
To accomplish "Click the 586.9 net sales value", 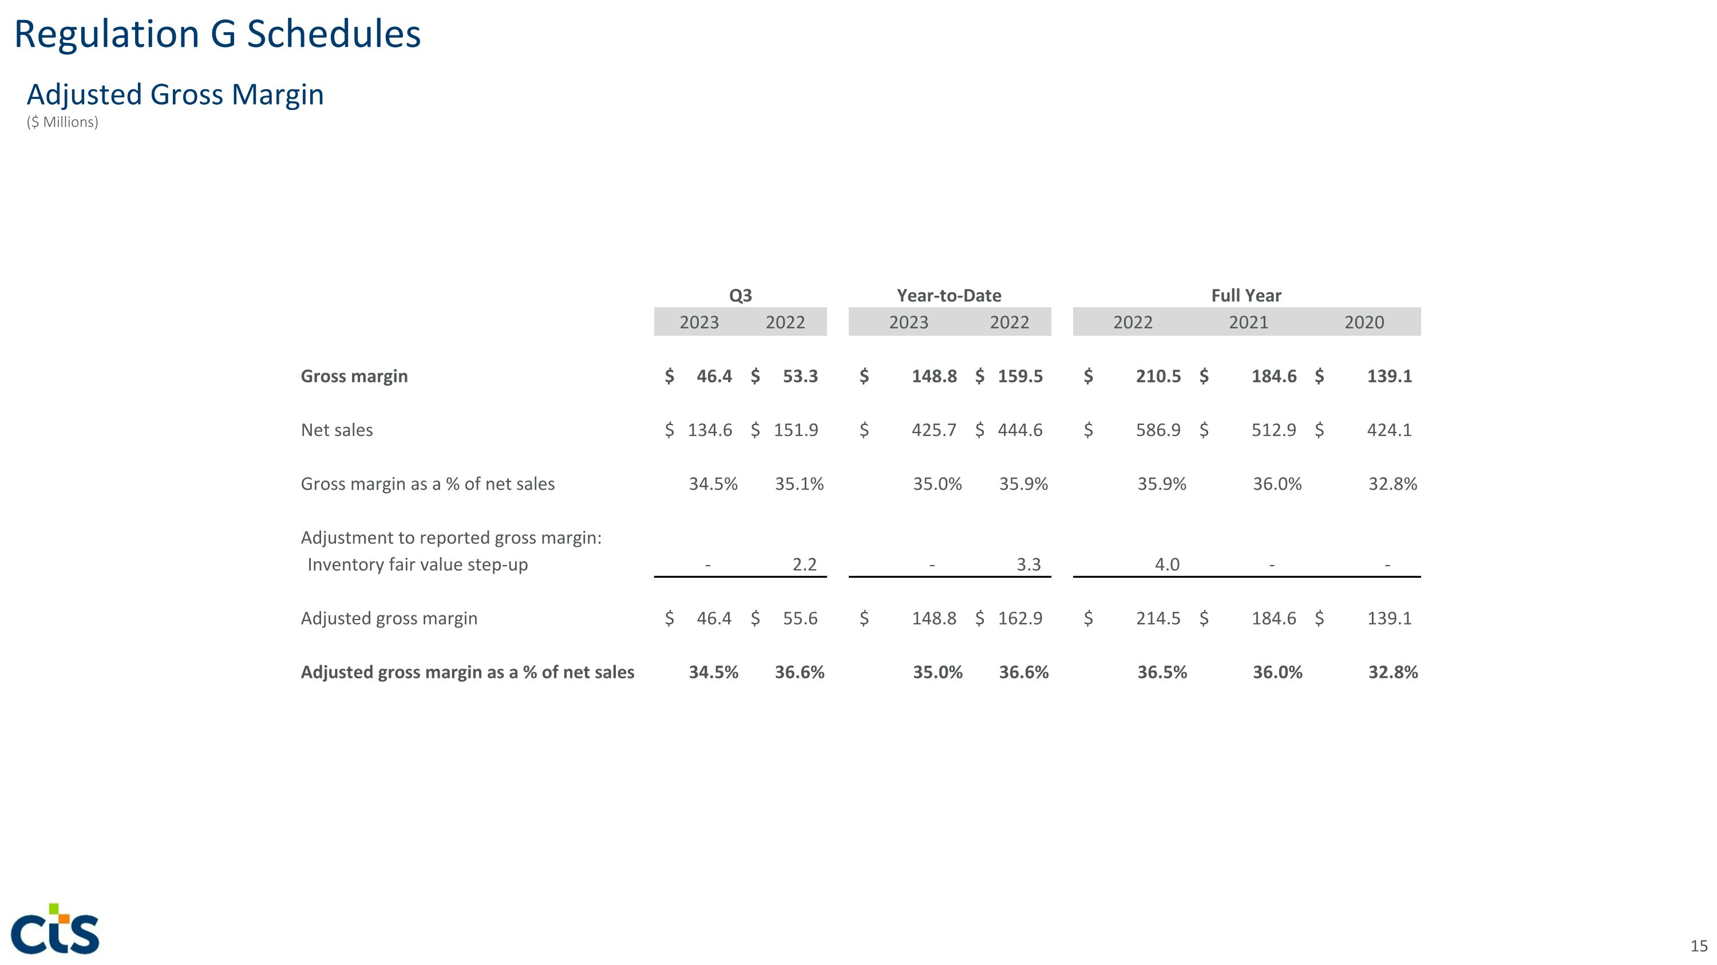I will click(x=1158, y=430).
